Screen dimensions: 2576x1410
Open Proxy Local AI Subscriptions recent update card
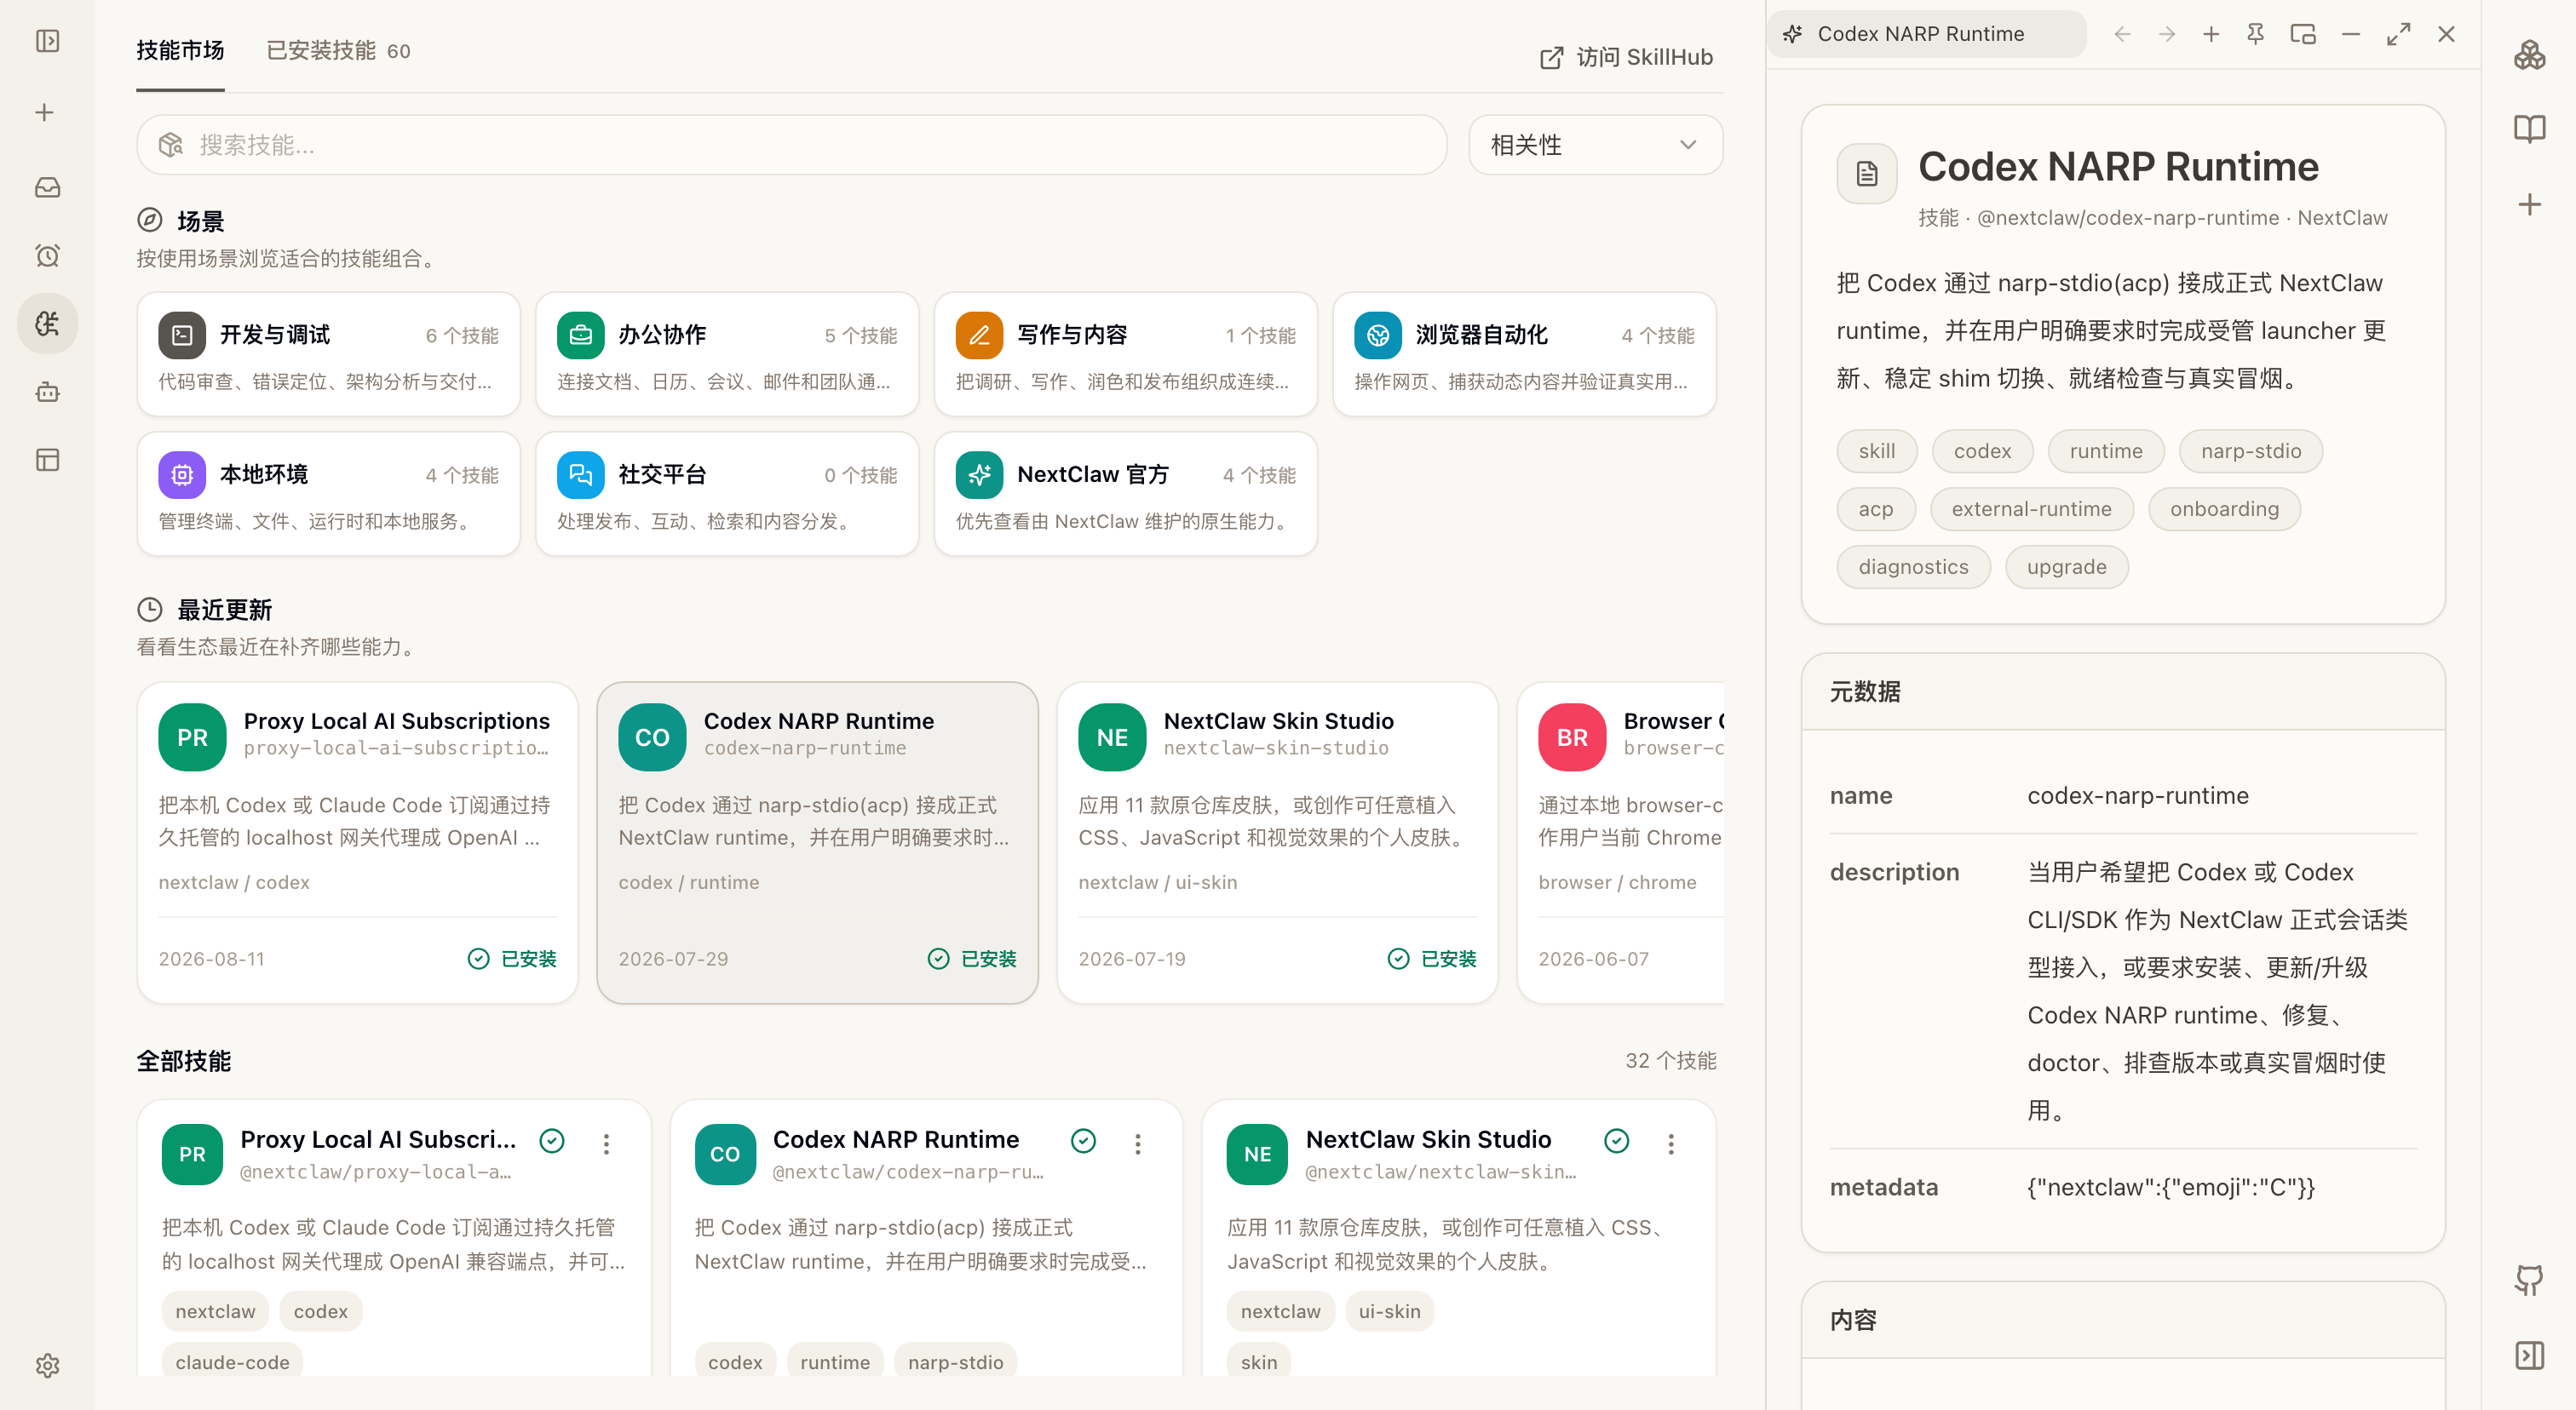[357, 842]
